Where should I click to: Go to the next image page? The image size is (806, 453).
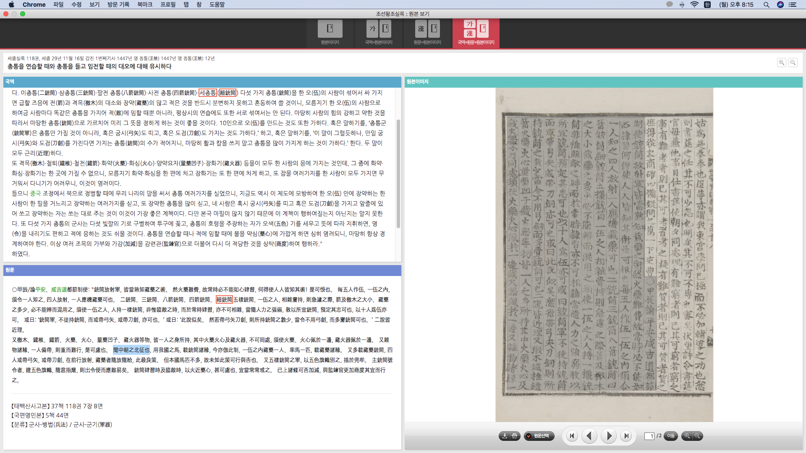click(609, 436)
